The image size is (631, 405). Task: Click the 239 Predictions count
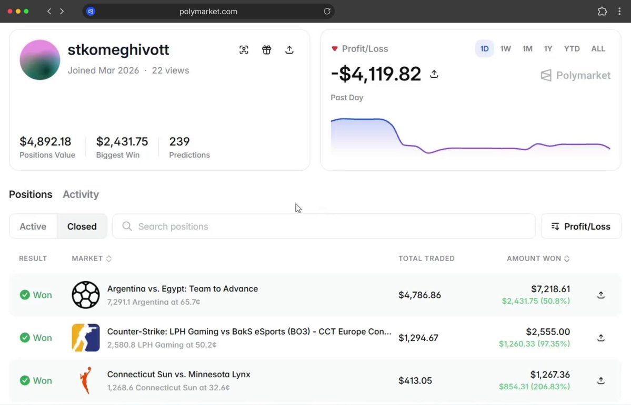(179, 141)
